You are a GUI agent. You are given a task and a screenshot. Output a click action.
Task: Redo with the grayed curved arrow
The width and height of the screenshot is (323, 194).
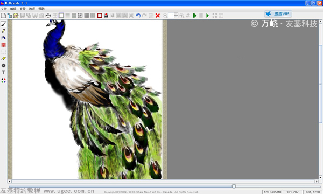click(144, 16)
